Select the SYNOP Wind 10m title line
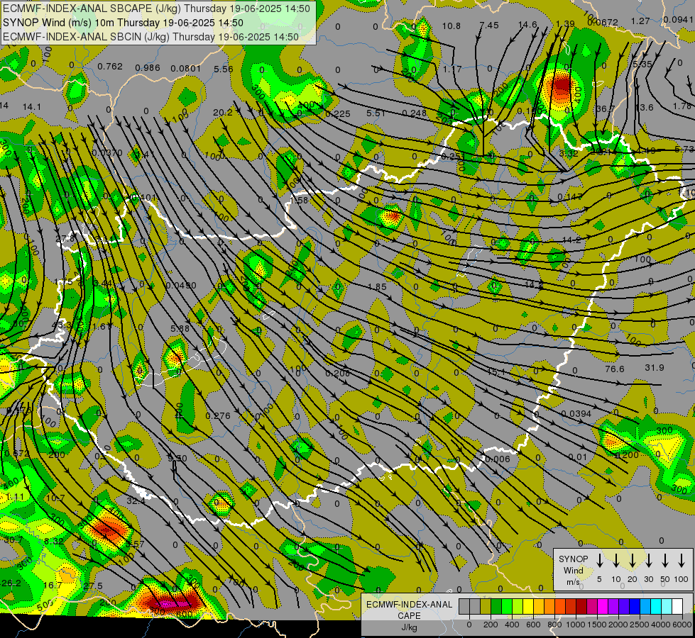The width and height of the screenshot is (695, 638). [123, 23]
